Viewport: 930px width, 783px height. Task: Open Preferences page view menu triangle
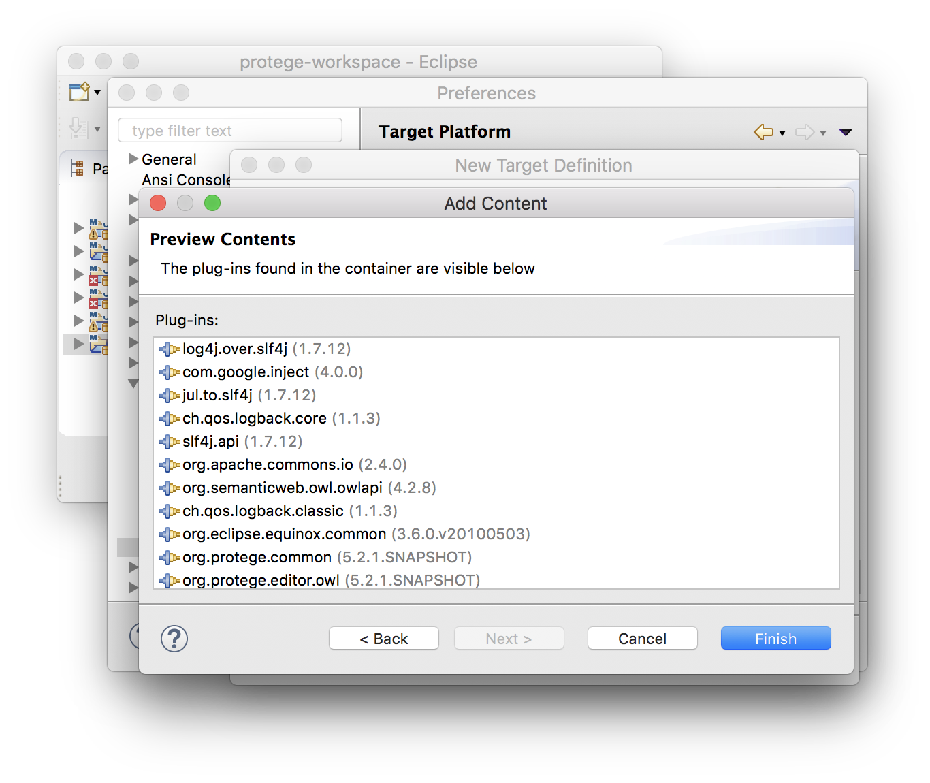tap(846, 133)
